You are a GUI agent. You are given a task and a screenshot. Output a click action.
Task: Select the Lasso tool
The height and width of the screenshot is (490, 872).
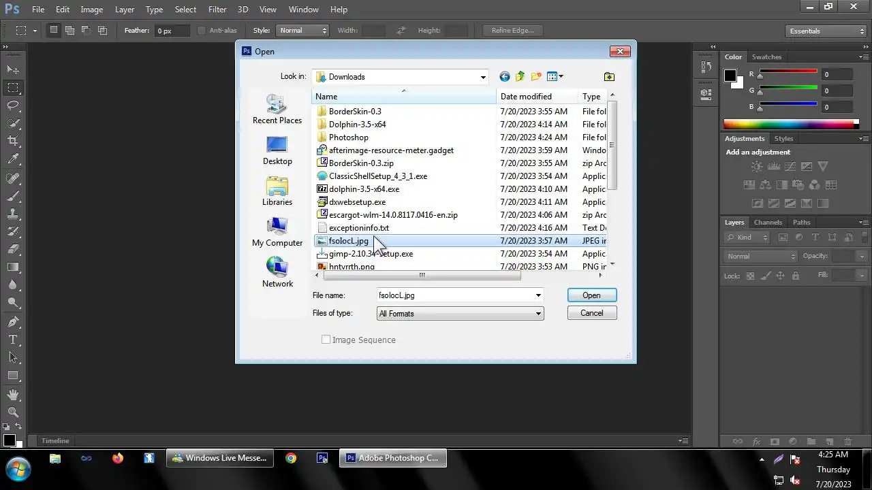(x=13, y=105)
